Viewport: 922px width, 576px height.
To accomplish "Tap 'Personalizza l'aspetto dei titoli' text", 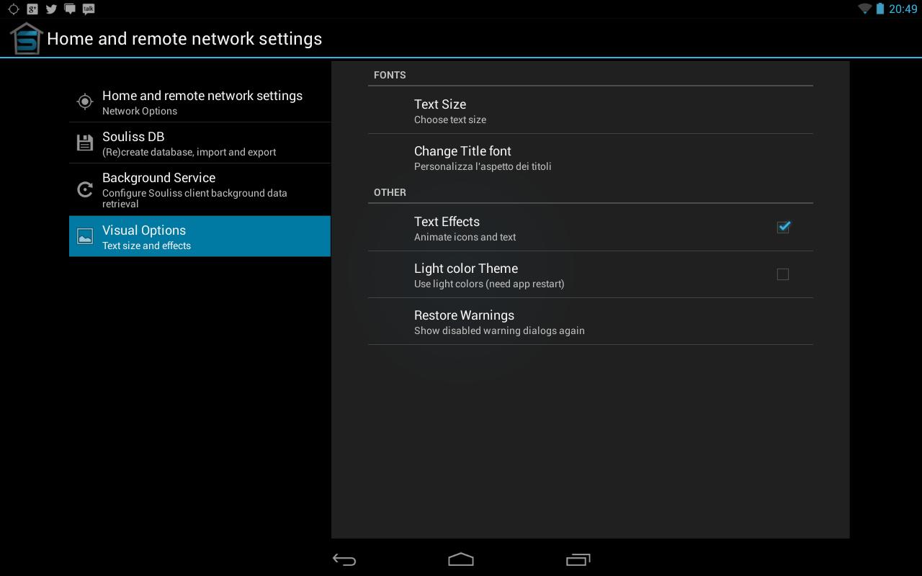I will pos(483,166).
